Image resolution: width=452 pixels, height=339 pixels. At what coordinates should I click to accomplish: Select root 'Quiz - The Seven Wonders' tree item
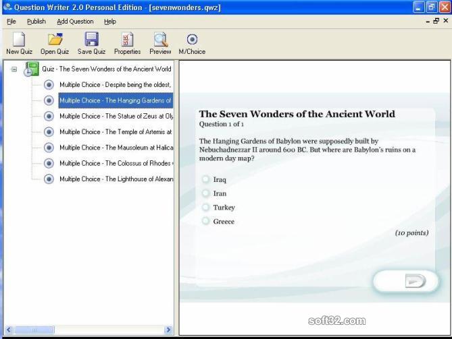pyautogui.click(x=107, y=69)
